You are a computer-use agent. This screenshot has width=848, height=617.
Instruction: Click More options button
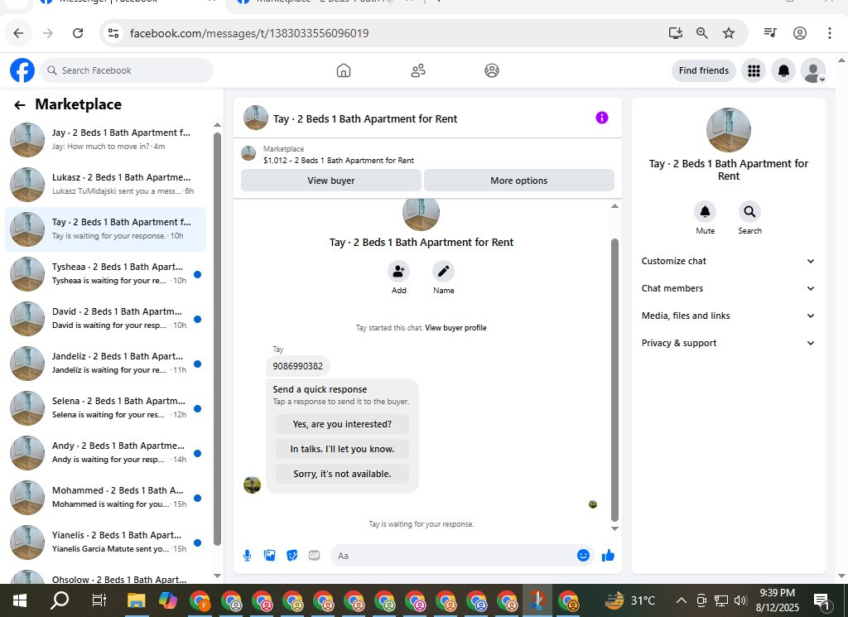[518, 181]
